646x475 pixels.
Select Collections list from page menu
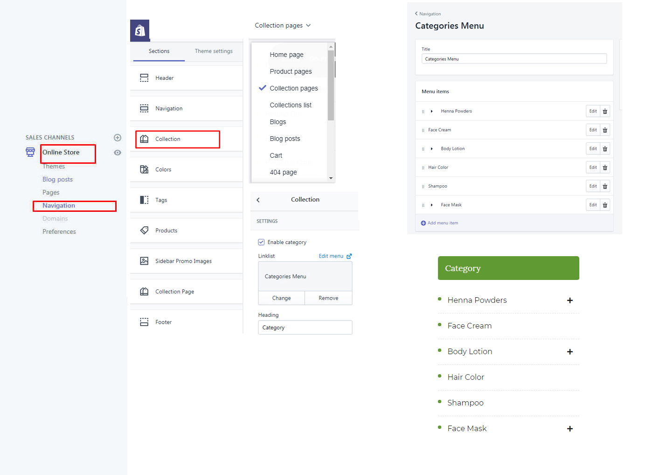(x=290, y=105)
